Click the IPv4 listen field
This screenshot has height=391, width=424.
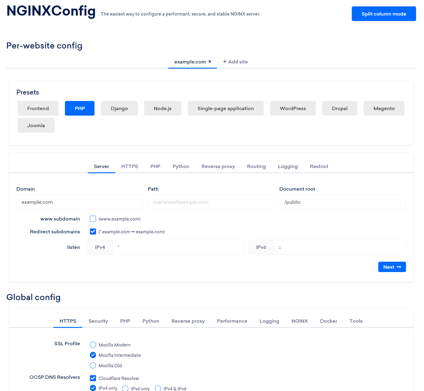[x=179, y=247]
